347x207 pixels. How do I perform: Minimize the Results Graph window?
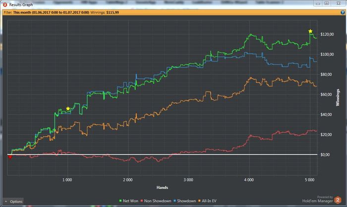click(318, 3)
